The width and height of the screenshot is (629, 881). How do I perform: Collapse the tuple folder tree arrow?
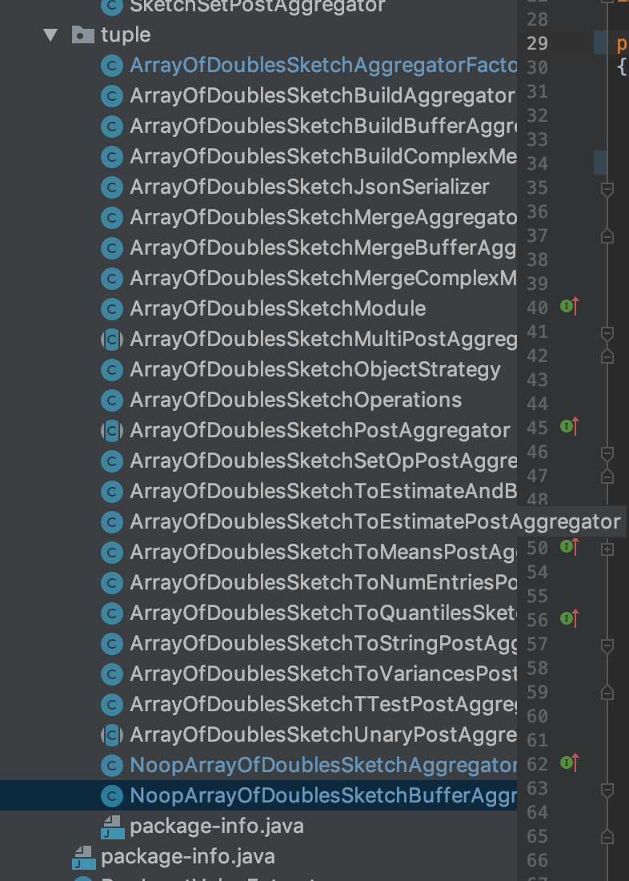[x=50, y=35]
